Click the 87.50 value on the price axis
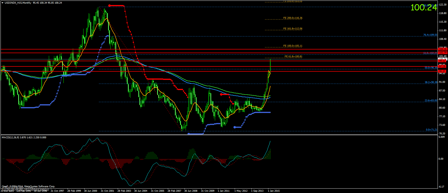 coord(442,91)
